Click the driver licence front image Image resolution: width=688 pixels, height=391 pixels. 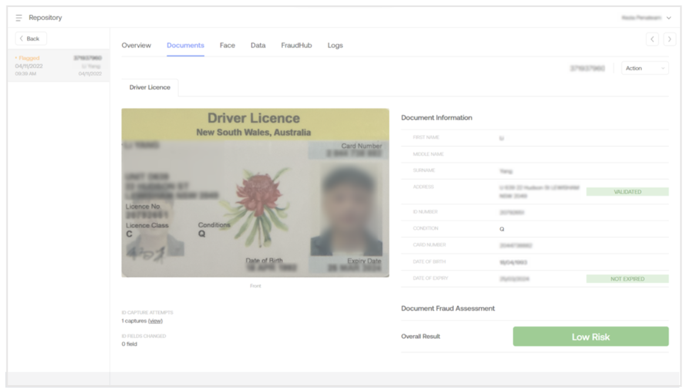[255, 193]
